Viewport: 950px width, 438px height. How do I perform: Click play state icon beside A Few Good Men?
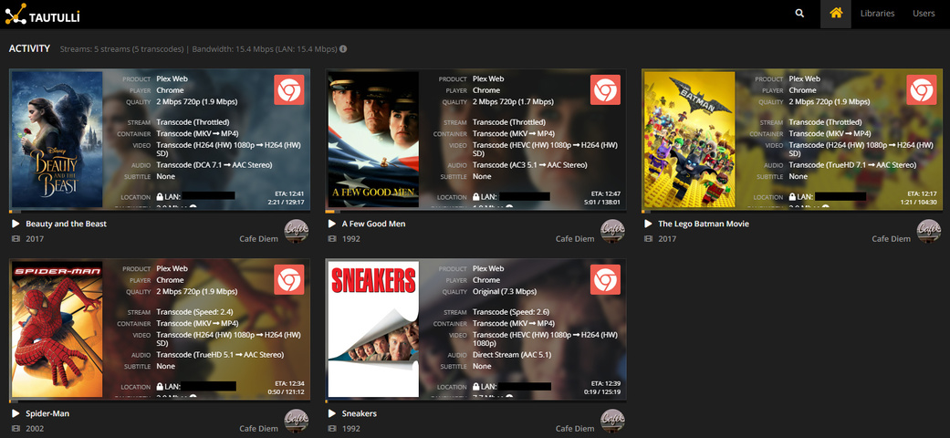332,224
